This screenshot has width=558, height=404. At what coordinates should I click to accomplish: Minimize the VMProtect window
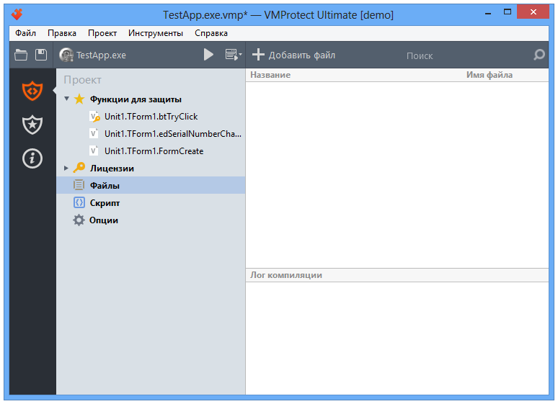point(488,13)
